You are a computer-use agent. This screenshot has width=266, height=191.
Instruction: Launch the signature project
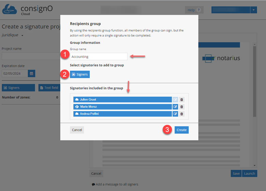(249, 174)
